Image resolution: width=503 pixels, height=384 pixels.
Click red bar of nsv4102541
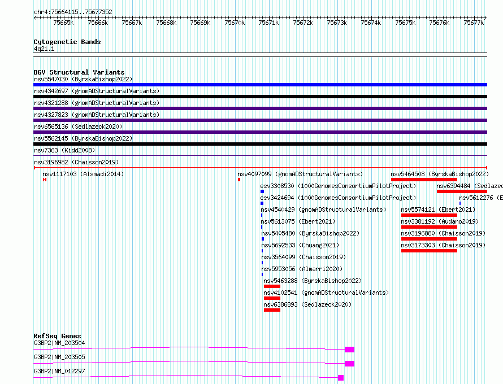272,298
